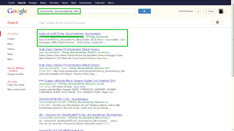The width and height of the screenshot is (234, 131).
Task: Click the blue magnifier search button
Action: (x=144, y=11)
